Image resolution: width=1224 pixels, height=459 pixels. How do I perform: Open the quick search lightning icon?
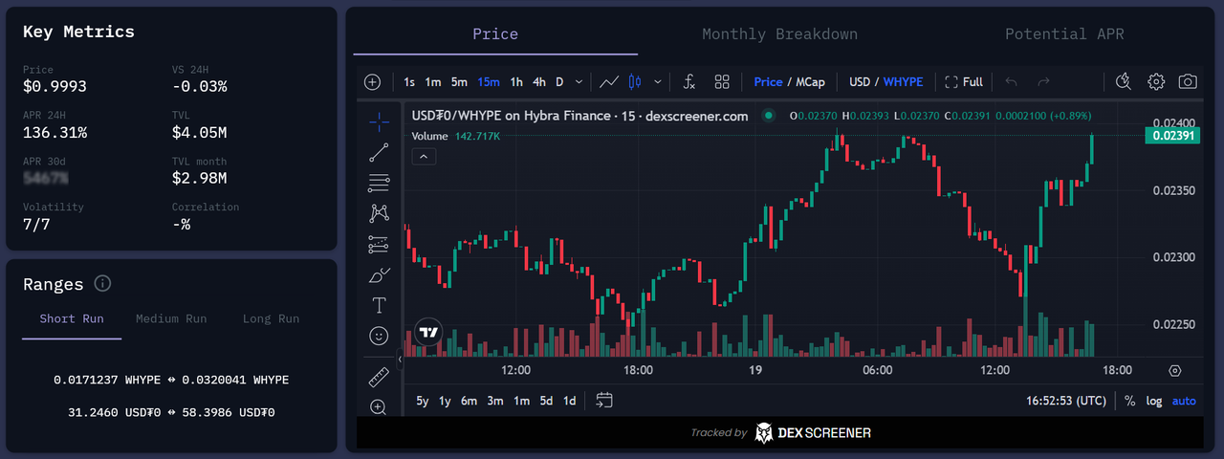tap(1124, 82)
